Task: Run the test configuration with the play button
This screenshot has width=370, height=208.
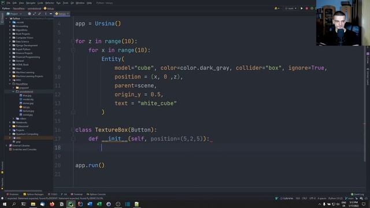Action: [x=301, y=8]
